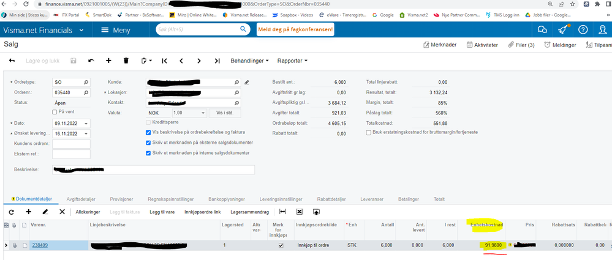Open the Leveranser tab
Screen dimensions: 612x260
click(372, 199)
